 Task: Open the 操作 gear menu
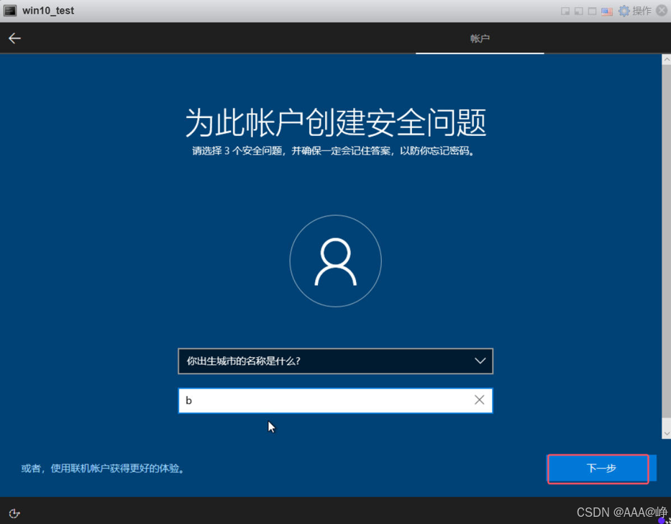point(634,11)
